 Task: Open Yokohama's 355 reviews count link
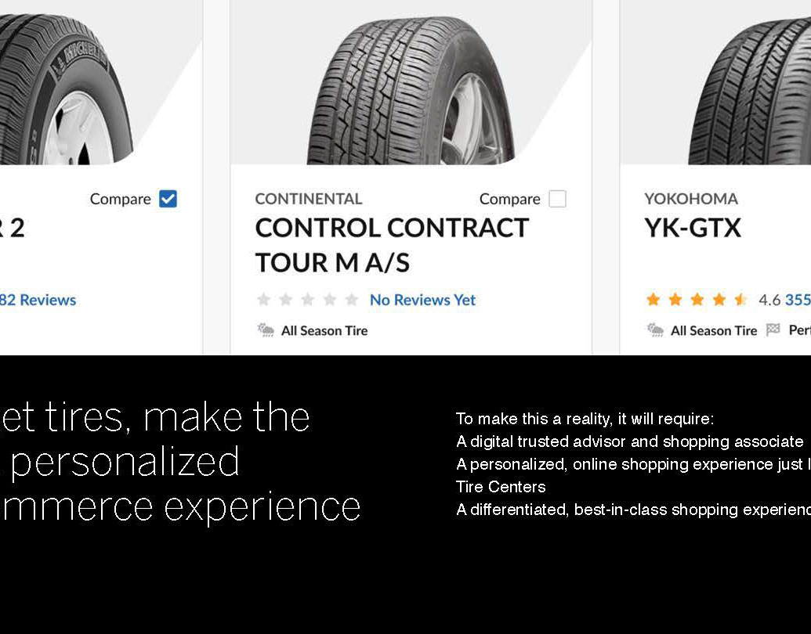(798, 300)
